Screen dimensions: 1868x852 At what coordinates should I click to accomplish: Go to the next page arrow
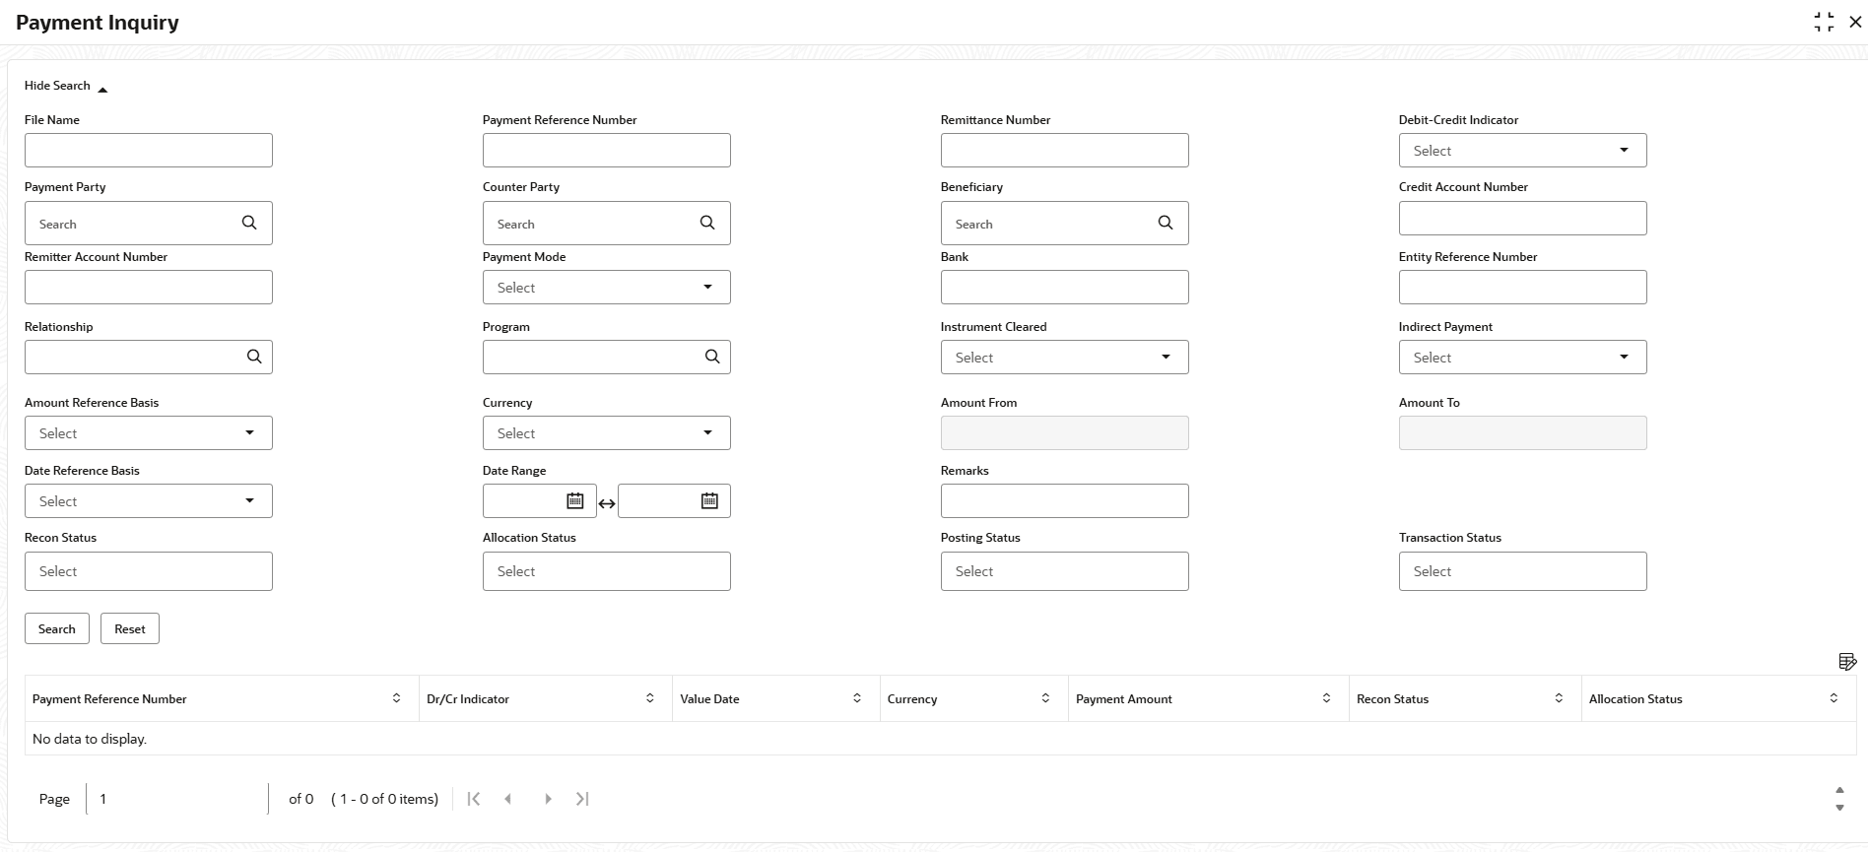tap(548, 799)
